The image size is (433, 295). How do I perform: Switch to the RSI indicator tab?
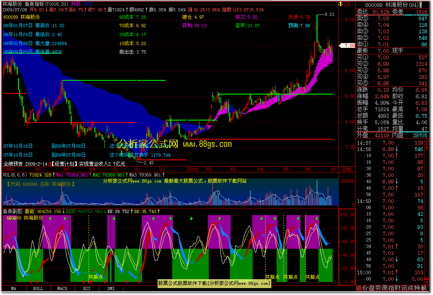(87, 289)
